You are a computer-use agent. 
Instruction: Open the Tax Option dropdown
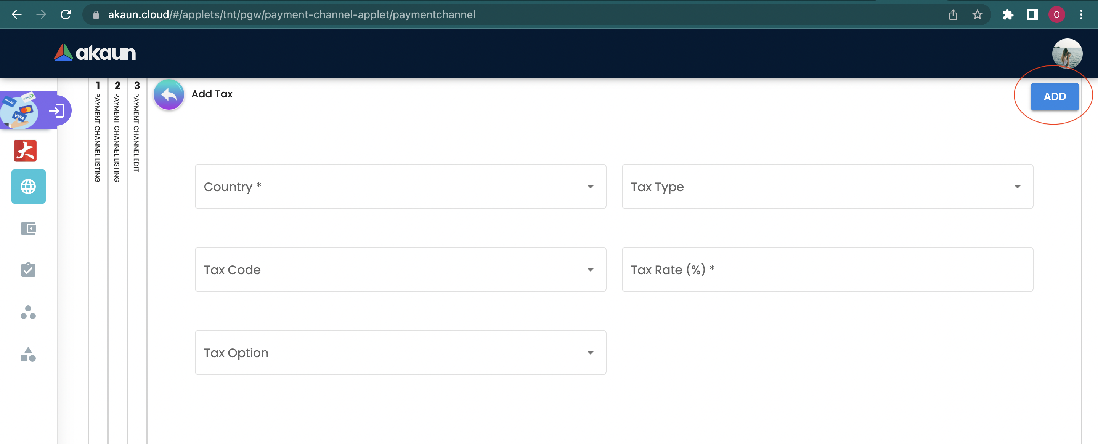tap(400, 353)
